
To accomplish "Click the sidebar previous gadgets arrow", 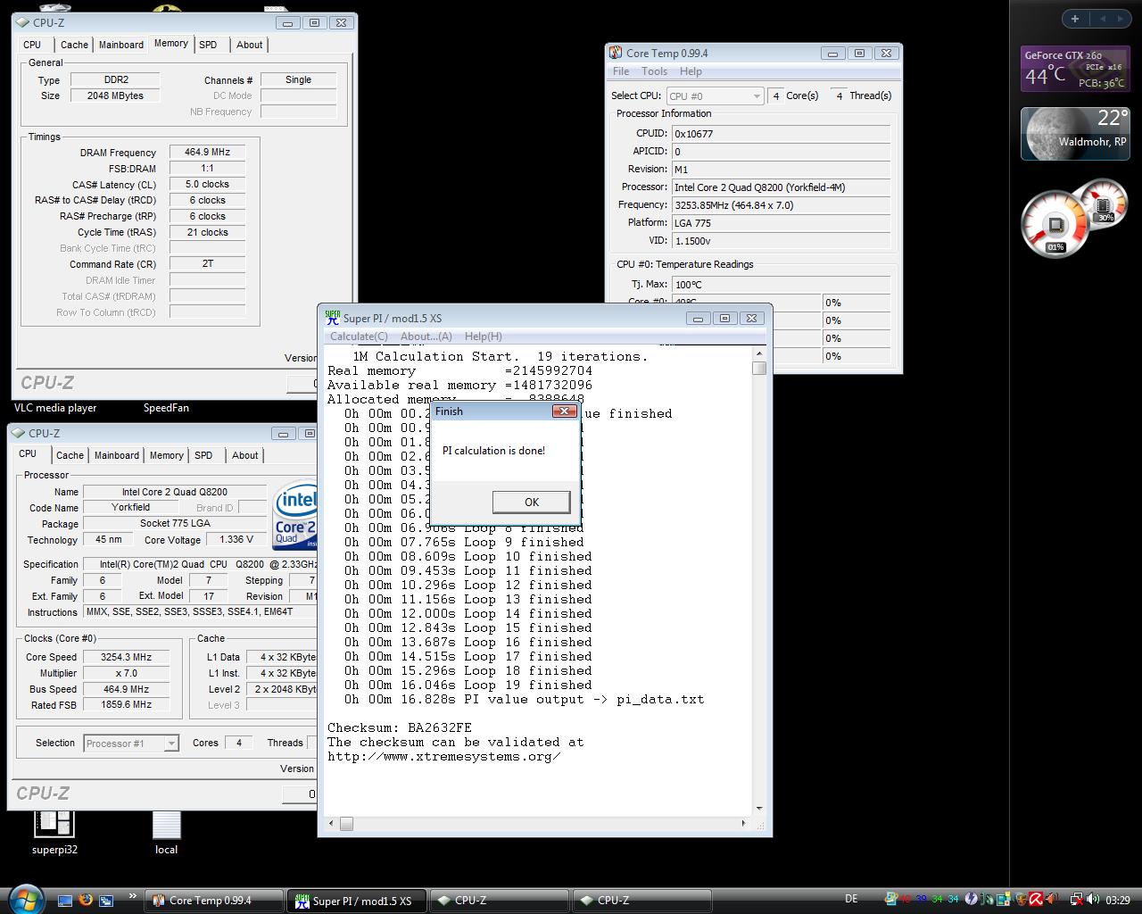I will coord(1103,18).
